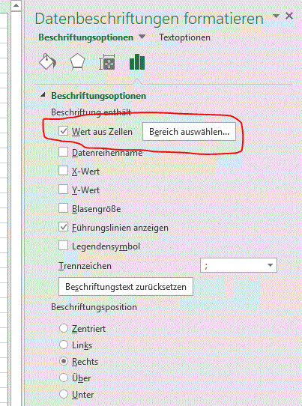Expand the Beschriftungsoptionen dropdown arrow
Viewport: 302px width, 406px height.
click(x=142, y=37)
